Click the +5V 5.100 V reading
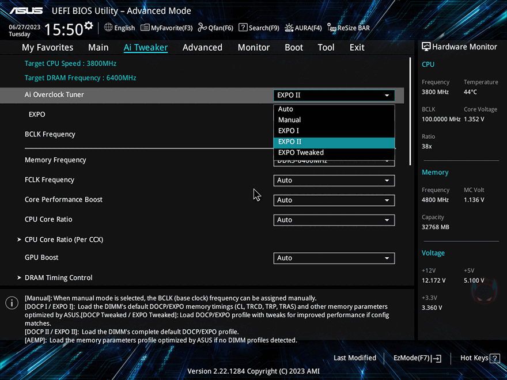 click(474, 280)
